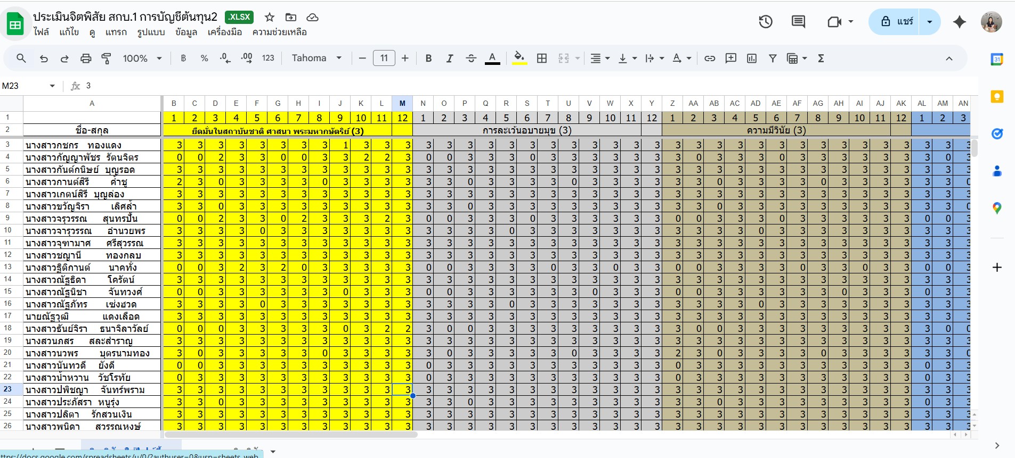Open the ไฟล์ menu
Screen dimensions: 1015x458
pyautogui.click(x=41, y=32)
